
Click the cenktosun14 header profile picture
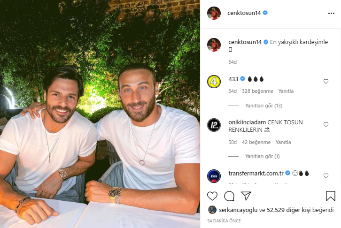click(214, 13)
